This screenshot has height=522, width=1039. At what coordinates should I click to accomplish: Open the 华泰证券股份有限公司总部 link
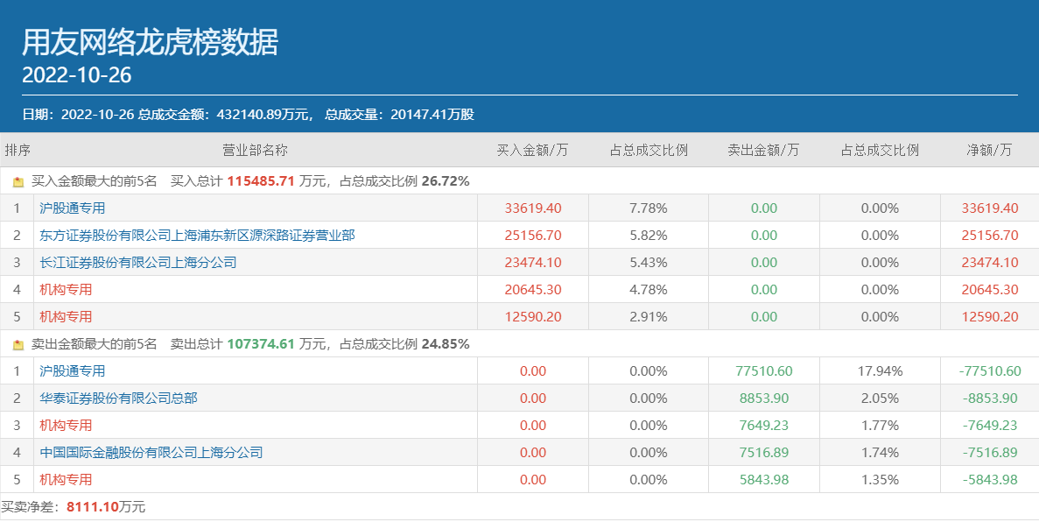tap(118, 399)
